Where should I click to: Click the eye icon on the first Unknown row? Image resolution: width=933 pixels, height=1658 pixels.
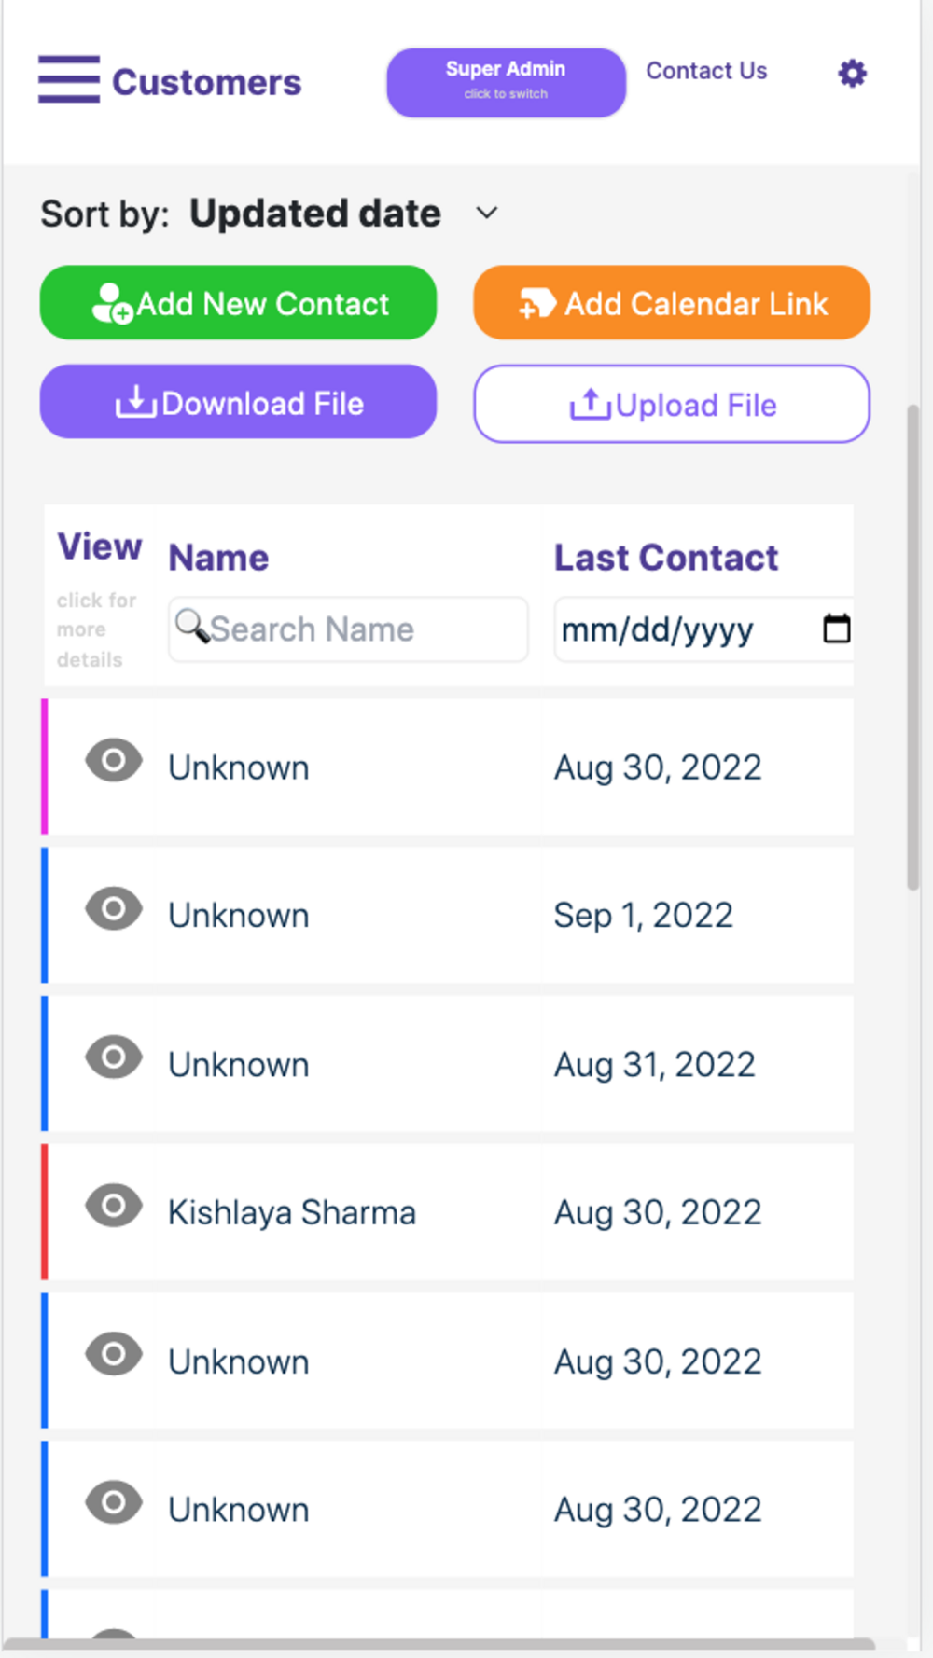(114, 760)
